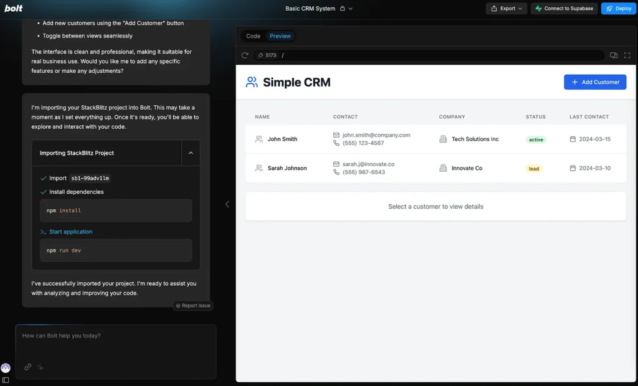Click the Report Issue button
The image size is (638, 386).
193,306
